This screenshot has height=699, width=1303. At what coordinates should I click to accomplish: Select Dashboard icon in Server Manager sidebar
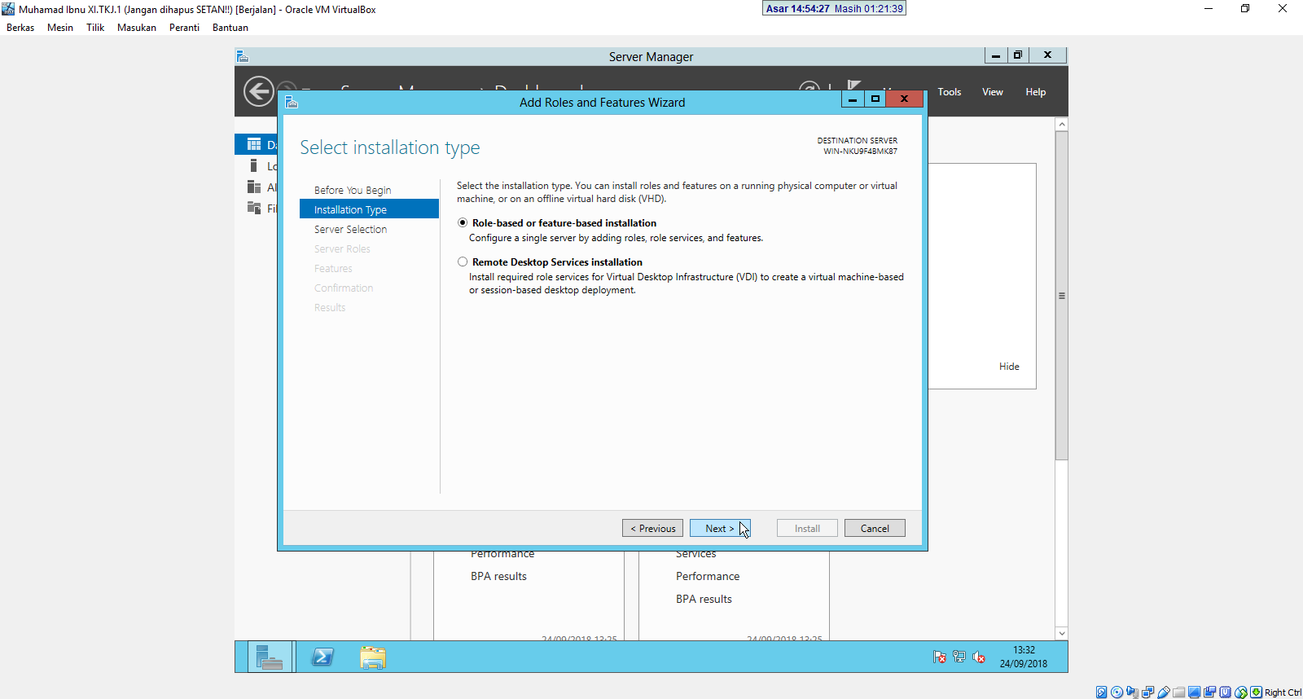click(254, 144)
